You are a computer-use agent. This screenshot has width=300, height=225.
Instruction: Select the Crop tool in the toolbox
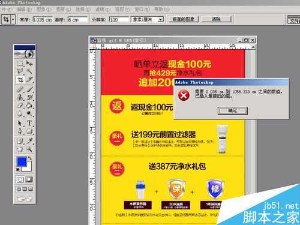[20, 80]
